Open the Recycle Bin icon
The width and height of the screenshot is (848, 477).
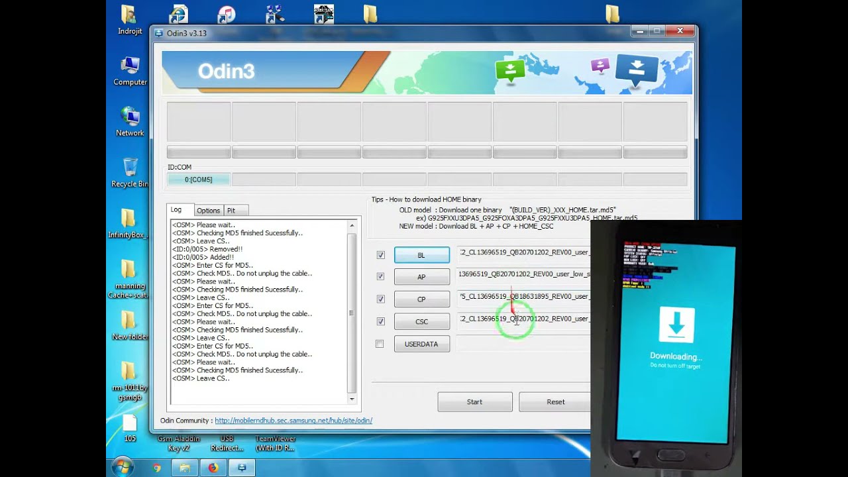130,172
